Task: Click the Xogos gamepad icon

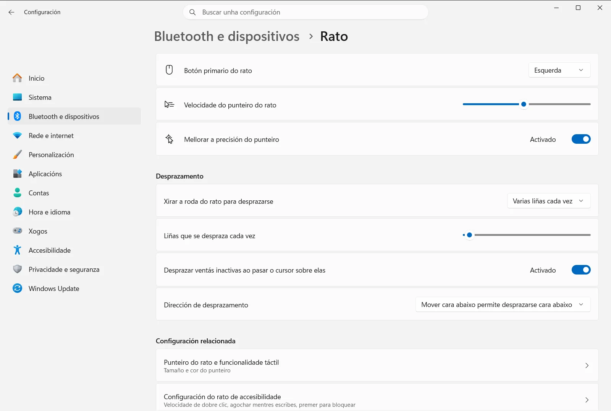Action: [17, 231]
